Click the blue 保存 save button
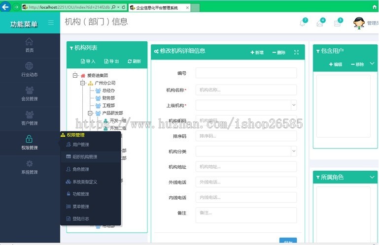379x245 pixels. point(288,241)
